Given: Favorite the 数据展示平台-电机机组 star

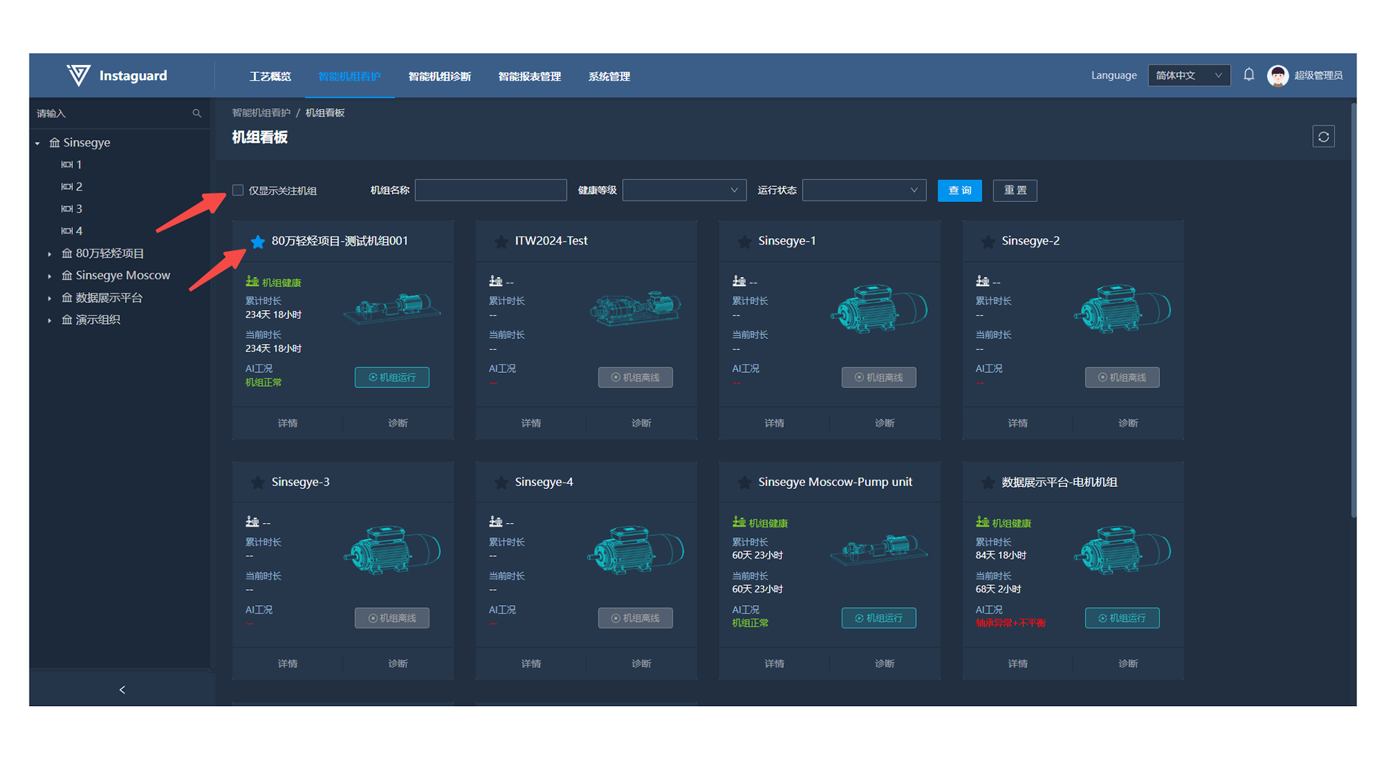Looking at the screenshot, I should [988, 482].
